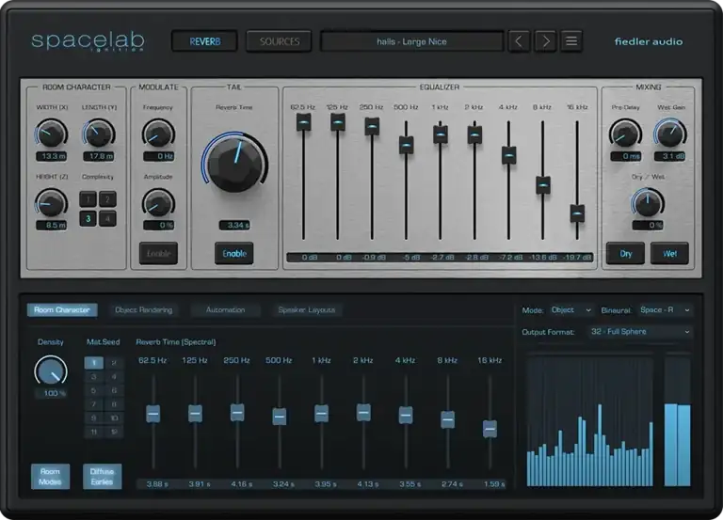Click the Modulate Amplitude knob
Image resolution: width=723 pixels, height=520 pixels.
158,203
